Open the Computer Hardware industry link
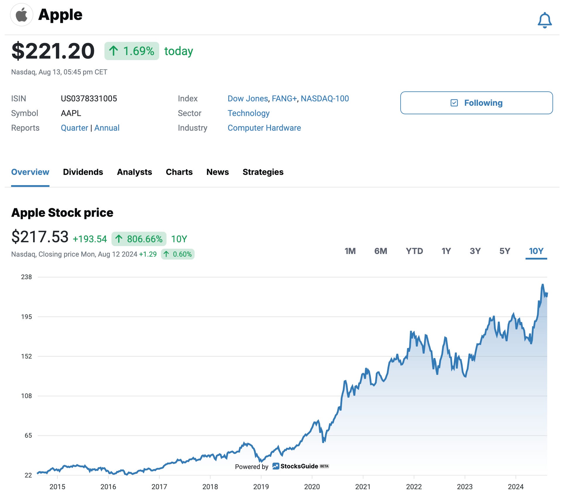563x498 pixels. [264, 128]
